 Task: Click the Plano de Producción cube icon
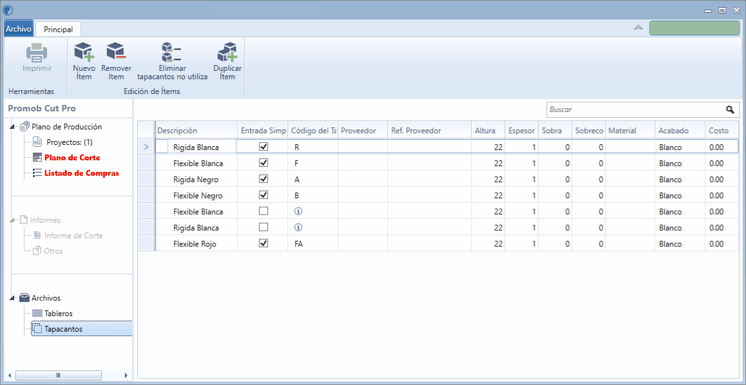pyautogui.click(x=25, y=126)
